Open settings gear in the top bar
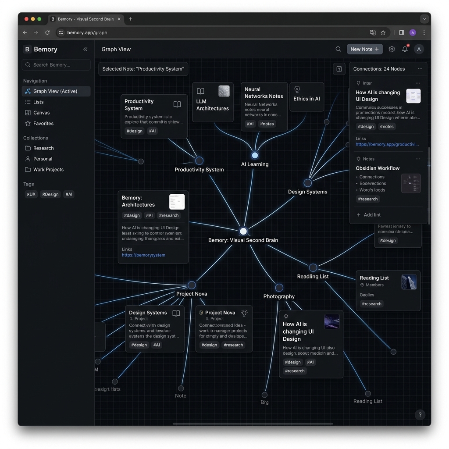Image resolution: width=449 pixels, height=449 pixels. pyautogui.click(x=392, y=49)
